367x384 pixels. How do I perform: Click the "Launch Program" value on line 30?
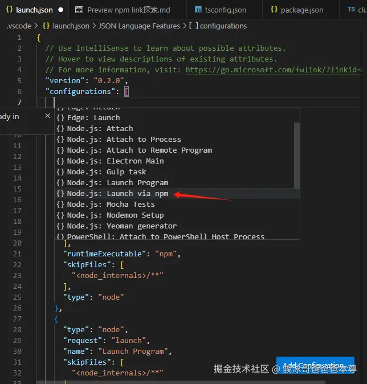[133, 352]
